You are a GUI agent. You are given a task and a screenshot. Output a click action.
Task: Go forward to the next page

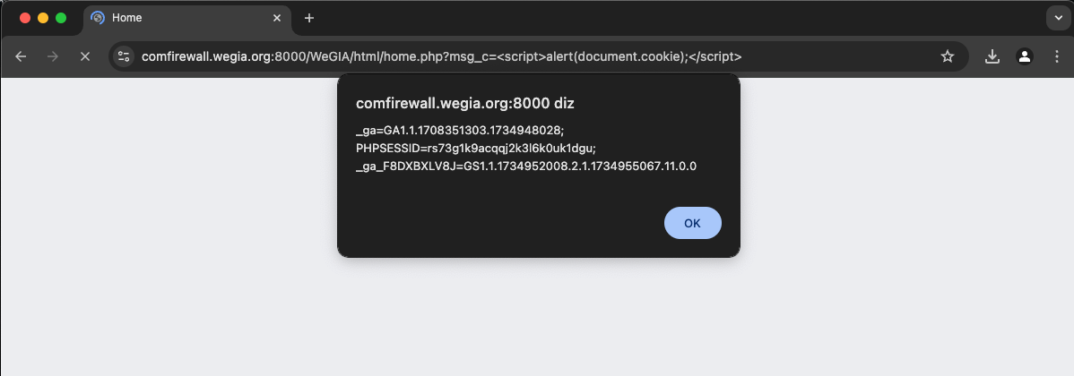[x=53, y=56]
